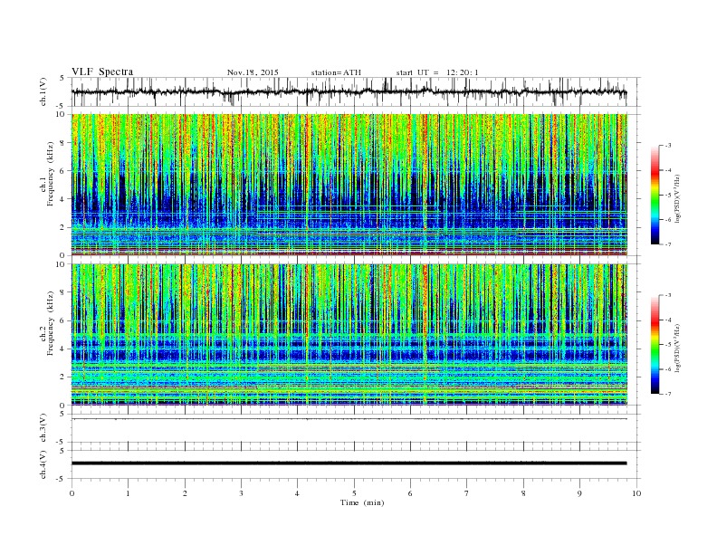Click the time axis tick label "6"
717x554 pixels.
coord(410,493)
